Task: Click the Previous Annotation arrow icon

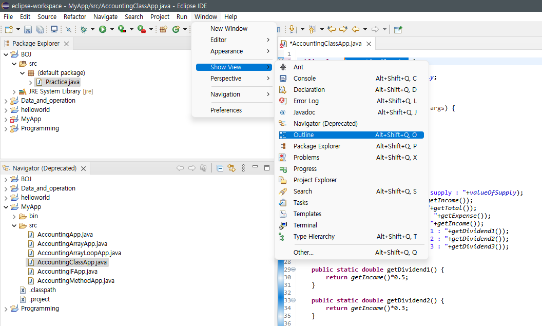Action: [x=312, y=29]
